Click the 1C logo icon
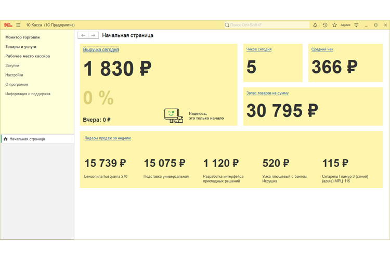The height and width of the screenshot is (260, 390). pos(8,25)
